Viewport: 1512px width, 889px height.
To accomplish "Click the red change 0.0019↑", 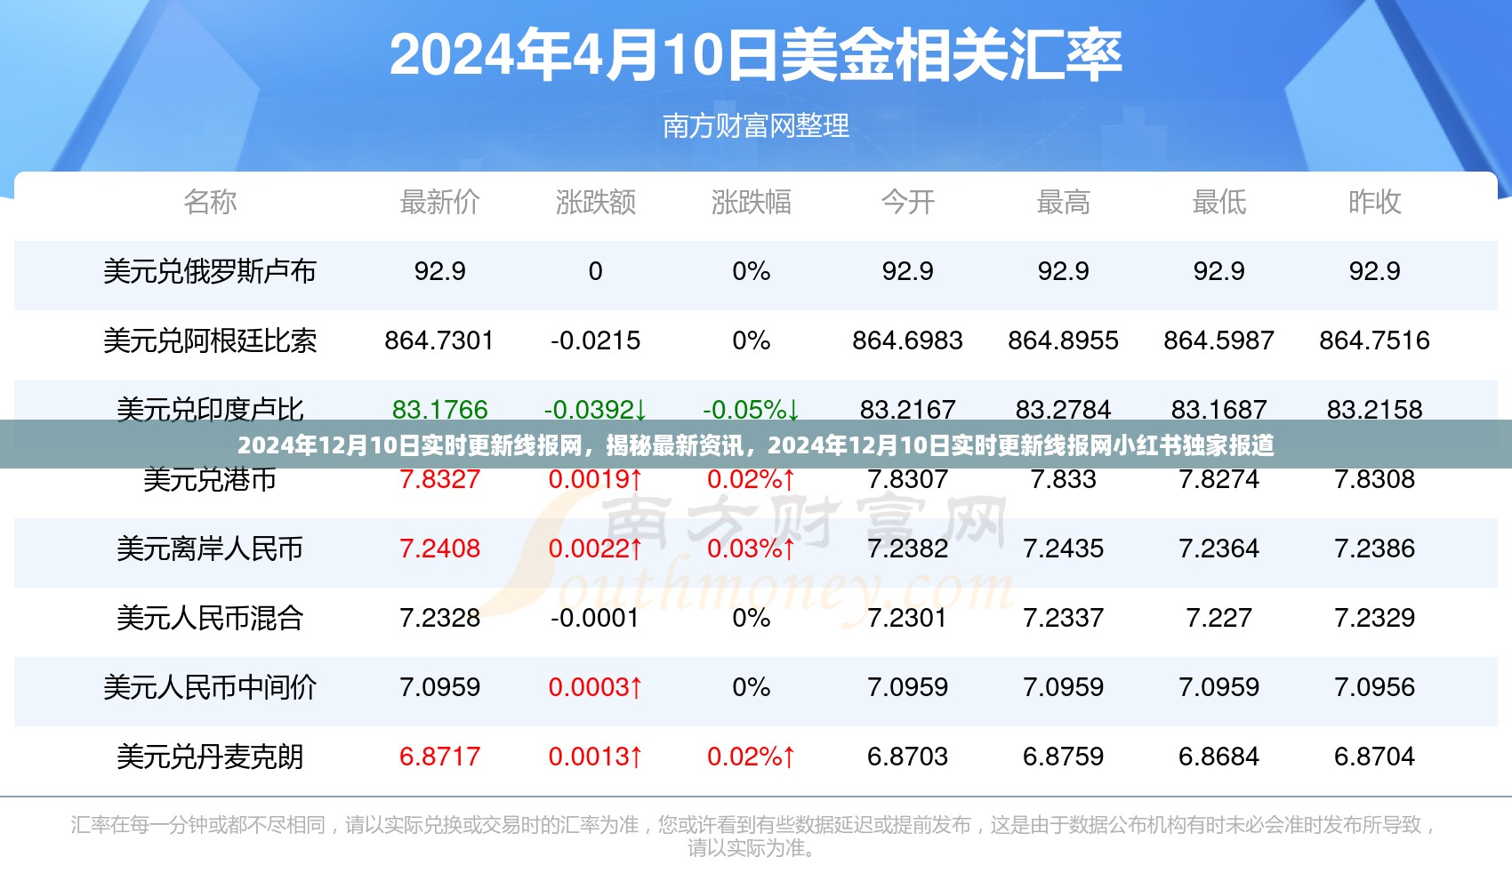I will point(596,480).
